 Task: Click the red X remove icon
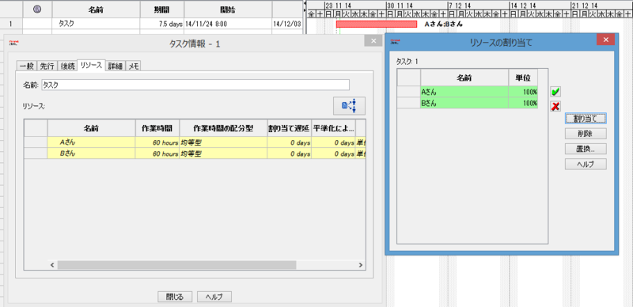(x=555, y=106)
